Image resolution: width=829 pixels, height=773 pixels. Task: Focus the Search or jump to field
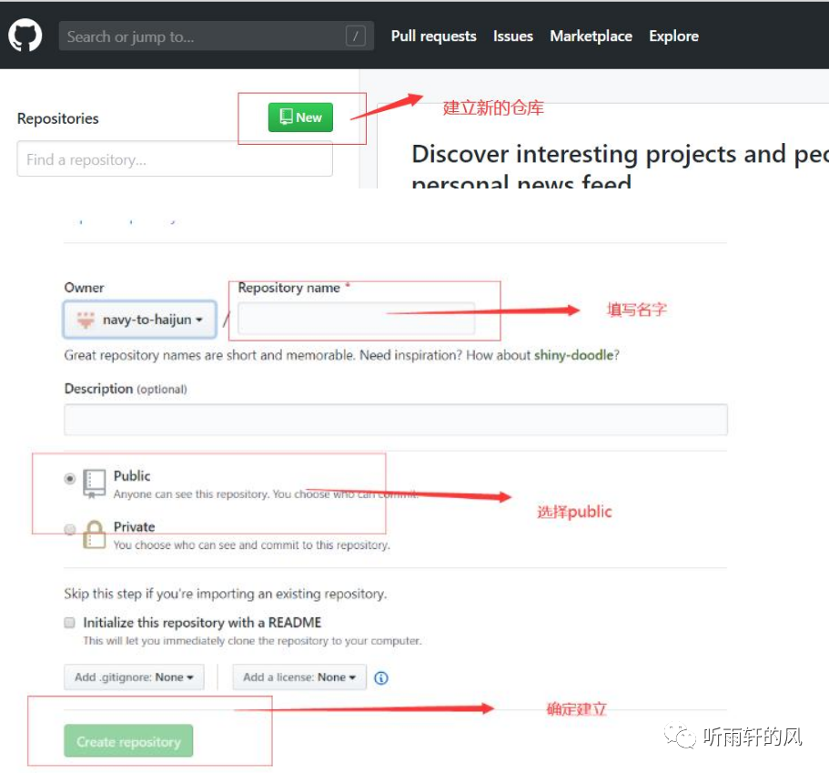point(217,36)
